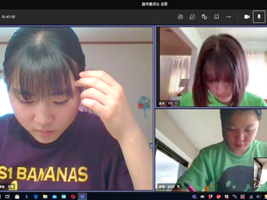Viewport: 267px width, 200px height.
Task: Mute or unmute the microphone
Action: [259, 17]
